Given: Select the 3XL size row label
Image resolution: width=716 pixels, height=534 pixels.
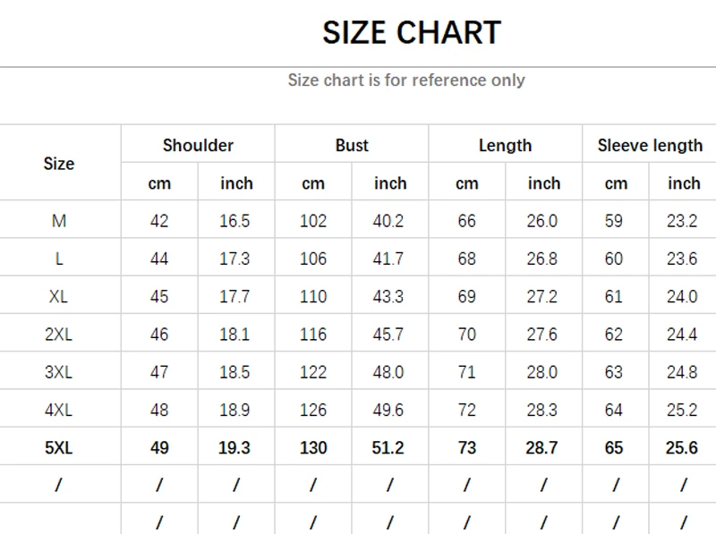Looking at the screenshot, I should [x=59, y=372].
